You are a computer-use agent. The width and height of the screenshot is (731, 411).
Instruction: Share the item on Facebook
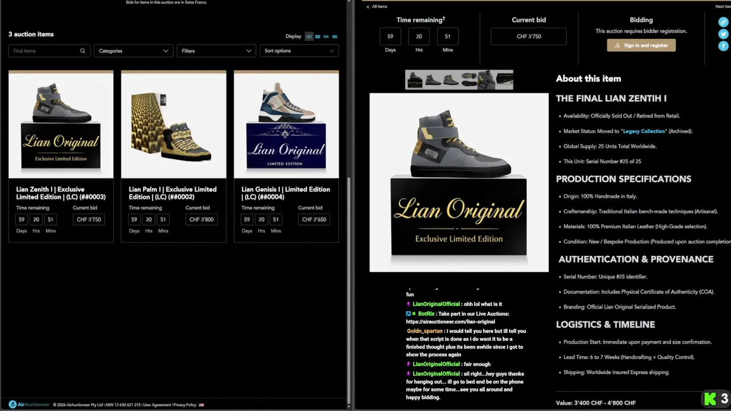pyautogui.click(x=723, y=46)
